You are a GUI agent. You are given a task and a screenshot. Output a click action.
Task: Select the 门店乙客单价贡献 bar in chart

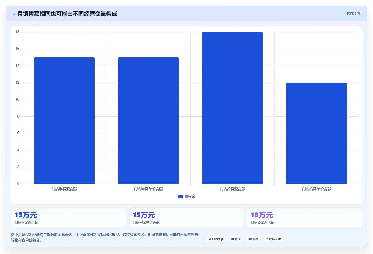(316, 133)
